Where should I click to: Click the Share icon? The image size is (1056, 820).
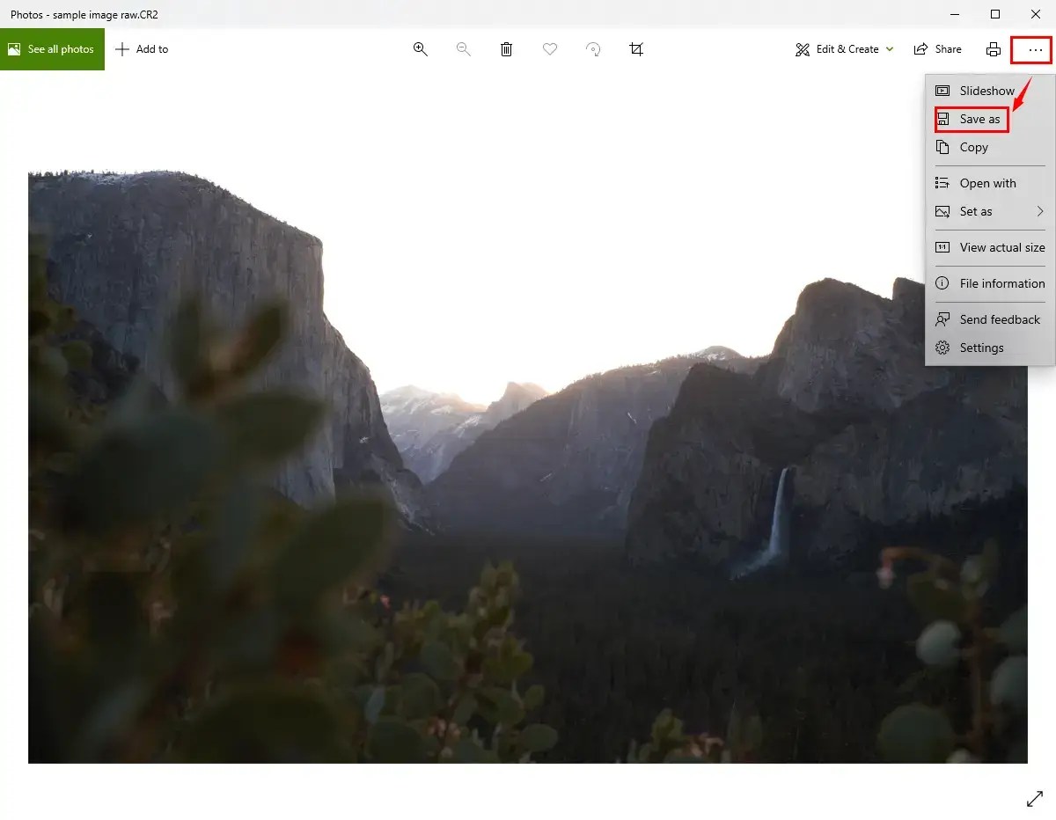[x=937, y=49]
